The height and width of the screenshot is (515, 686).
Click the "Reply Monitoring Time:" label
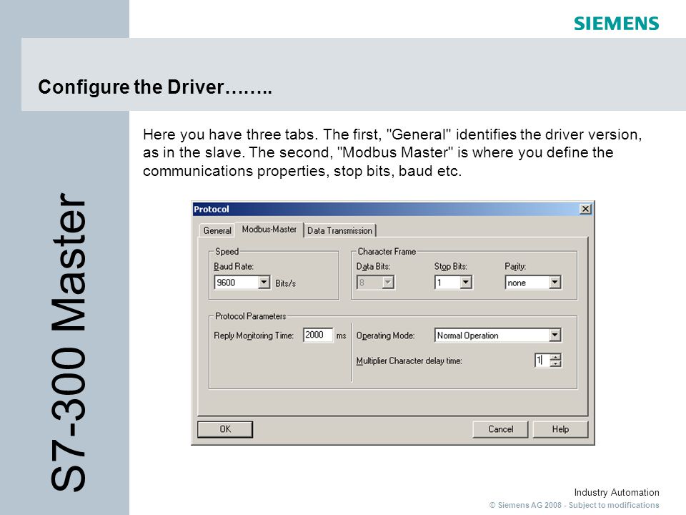point(254,335)
